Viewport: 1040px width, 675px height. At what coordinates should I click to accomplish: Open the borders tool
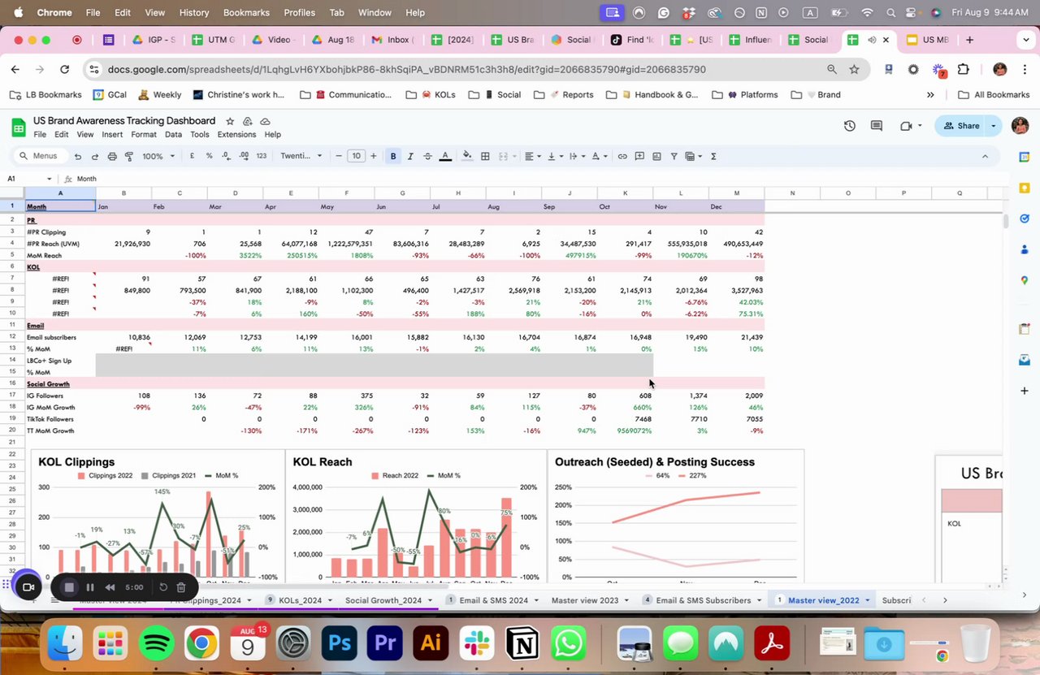[485, 156]
